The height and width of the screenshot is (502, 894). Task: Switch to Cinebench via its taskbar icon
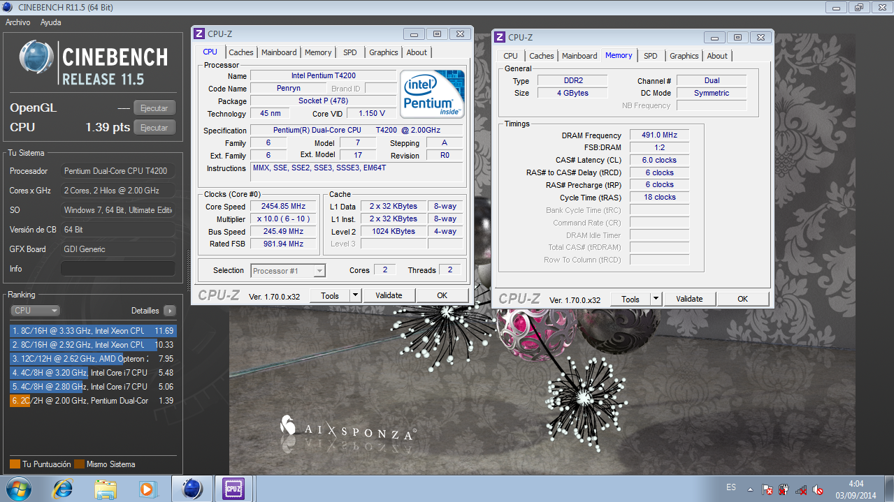click(x=192, y=489)
